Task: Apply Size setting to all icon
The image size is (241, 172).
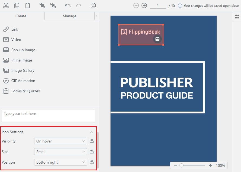Action: [x=92, y=151]
